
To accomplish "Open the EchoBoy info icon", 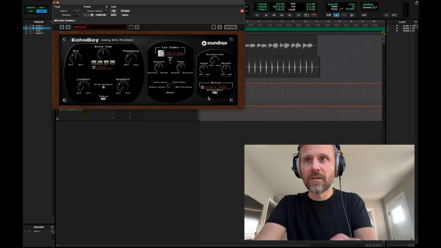I will [x=219, y=27].
